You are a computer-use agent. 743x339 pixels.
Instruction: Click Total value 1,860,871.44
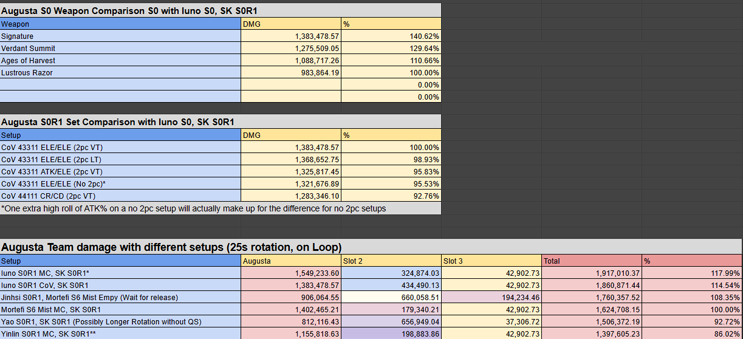[x=592, y=286]
